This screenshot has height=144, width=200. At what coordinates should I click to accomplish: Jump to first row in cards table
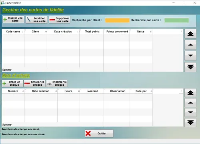click(190, 34)
